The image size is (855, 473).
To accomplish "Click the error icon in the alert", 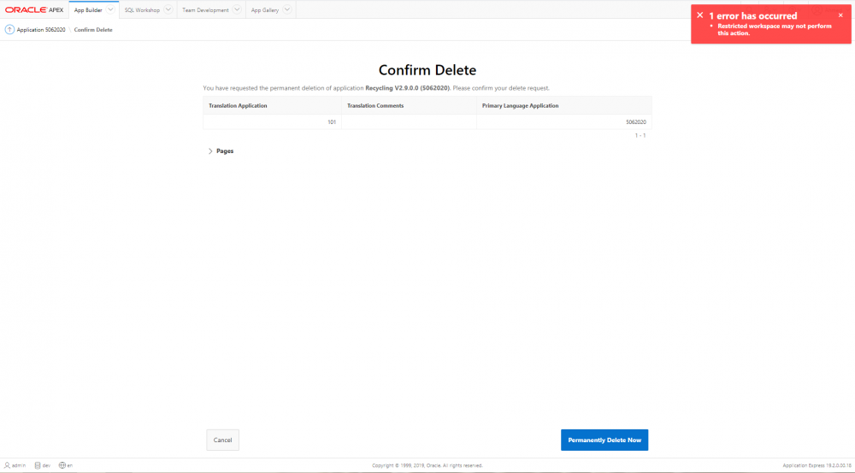I will point(699,15).
